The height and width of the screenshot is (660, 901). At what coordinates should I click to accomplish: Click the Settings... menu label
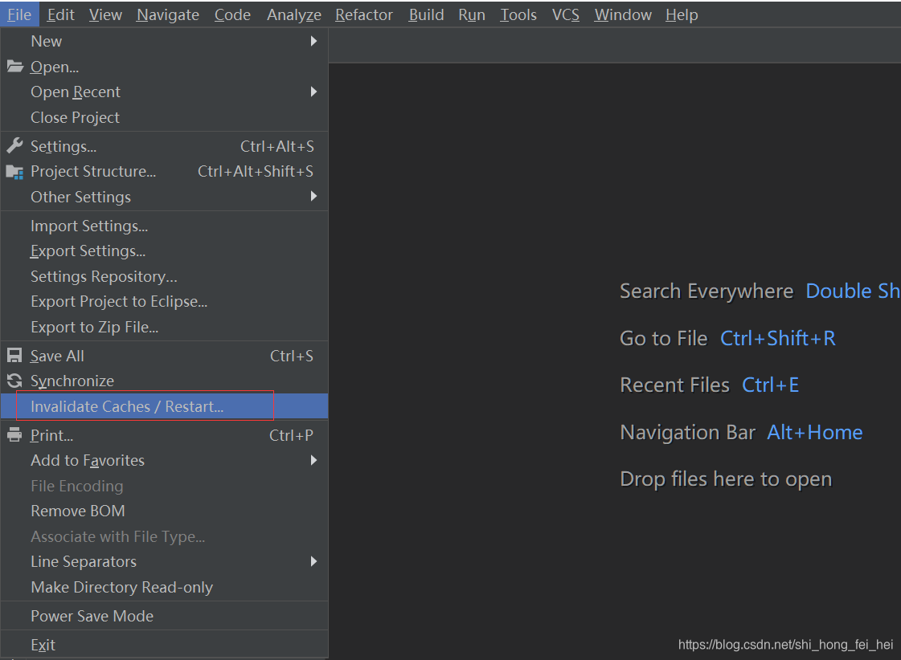tap(63, 146)
